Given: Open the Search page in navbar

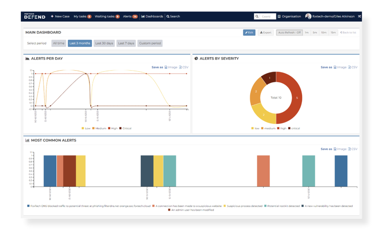Looking at the screenshot, I should pos(173,16).
